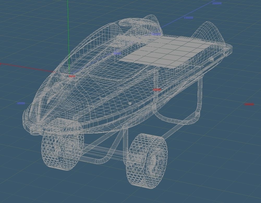
Task: Click the red '0mm' origin label
Action: (72, 76)
